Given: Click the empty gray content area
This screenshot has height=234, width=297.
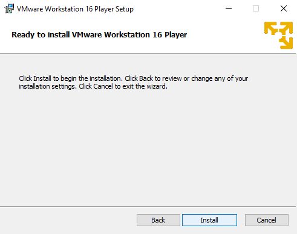Looking at the screenshot, I should (x=148, y=147).
